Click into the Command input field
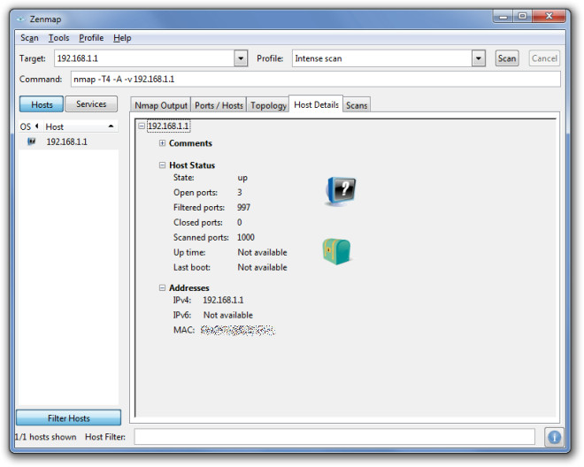Screen dimensions: 584x467 point(316,79)
